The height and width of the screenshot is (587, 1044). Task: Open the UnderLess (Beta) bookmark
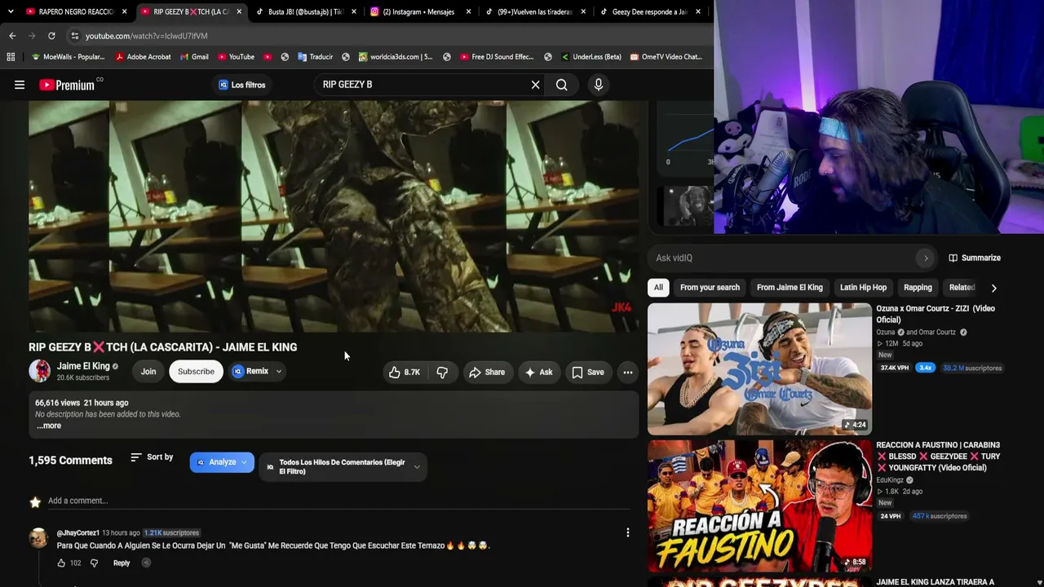(591, 57)
